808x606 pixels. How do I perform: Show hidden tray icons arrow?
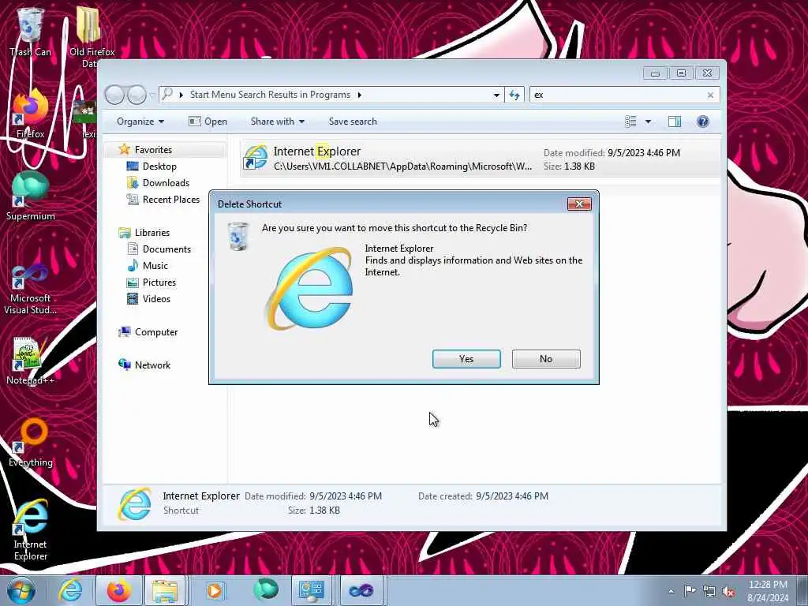point(671,591)
